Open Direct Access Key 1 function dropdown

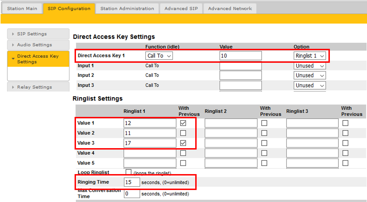pos(159,56)
